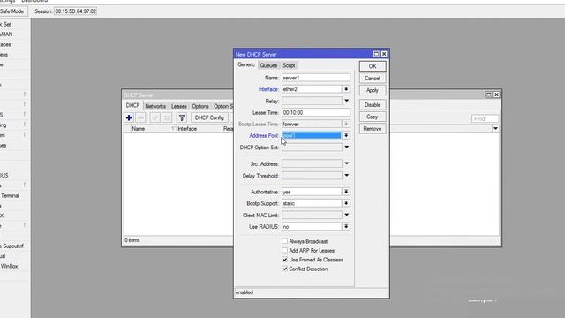Select the WinBox sidebar entry

(x=9, y=266)
